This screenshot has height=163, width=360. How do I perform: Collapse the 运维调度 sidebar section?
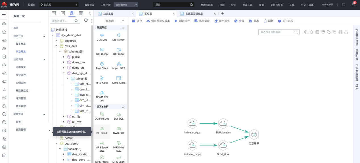(x=44, y=60)
